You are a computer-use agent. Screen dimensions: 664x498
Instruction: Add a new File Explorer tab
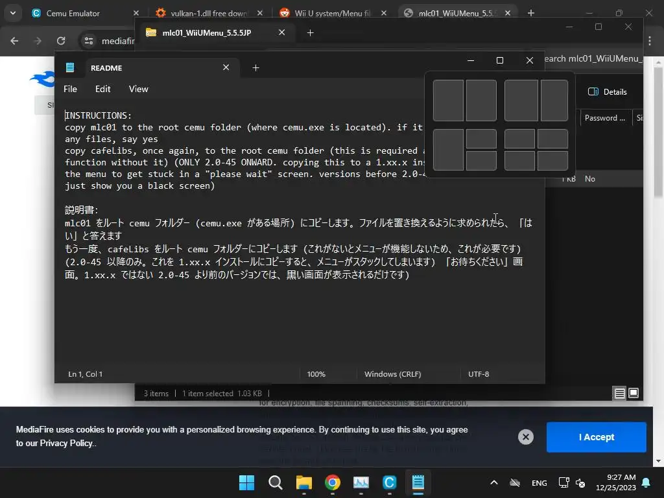coord(310,32)
